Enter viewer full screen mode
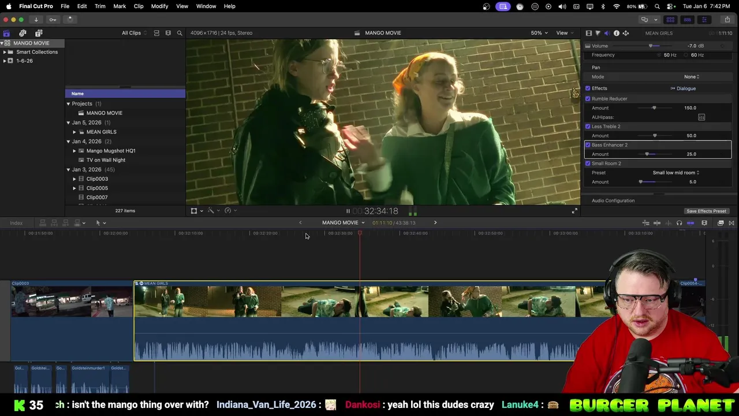Viewport: 739px width, 416px height. (574, 211)
